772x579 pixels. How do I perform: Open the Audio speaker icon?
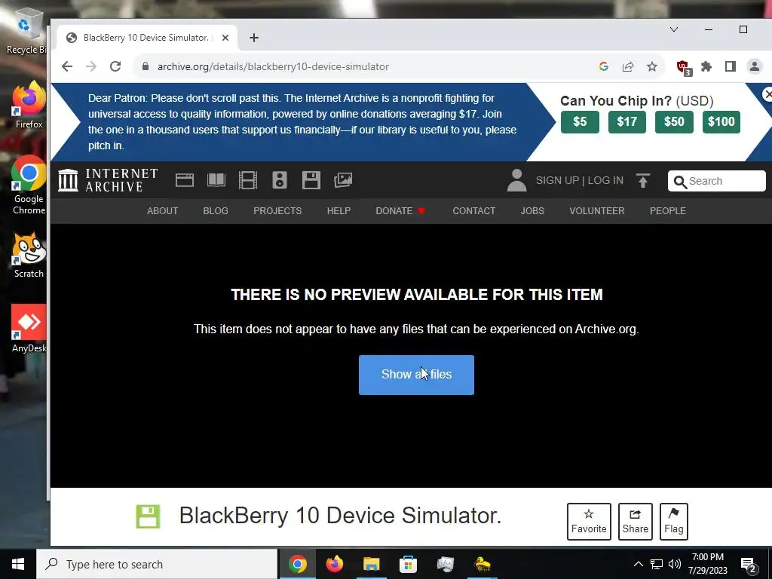click(280, 180)
